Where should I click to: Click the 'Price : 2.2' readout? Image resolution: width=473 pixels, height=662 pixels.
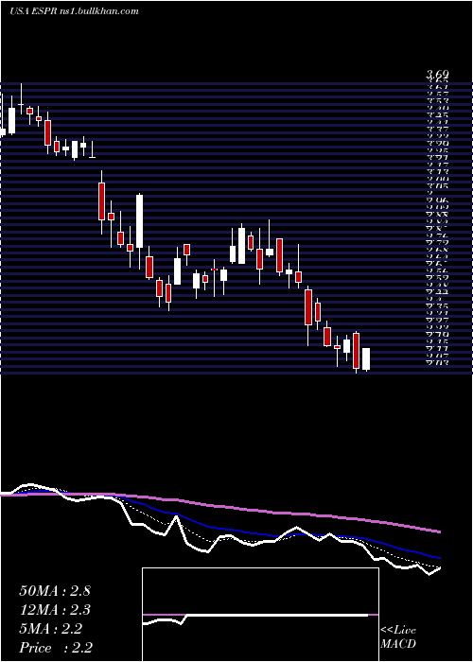(56, 648)
